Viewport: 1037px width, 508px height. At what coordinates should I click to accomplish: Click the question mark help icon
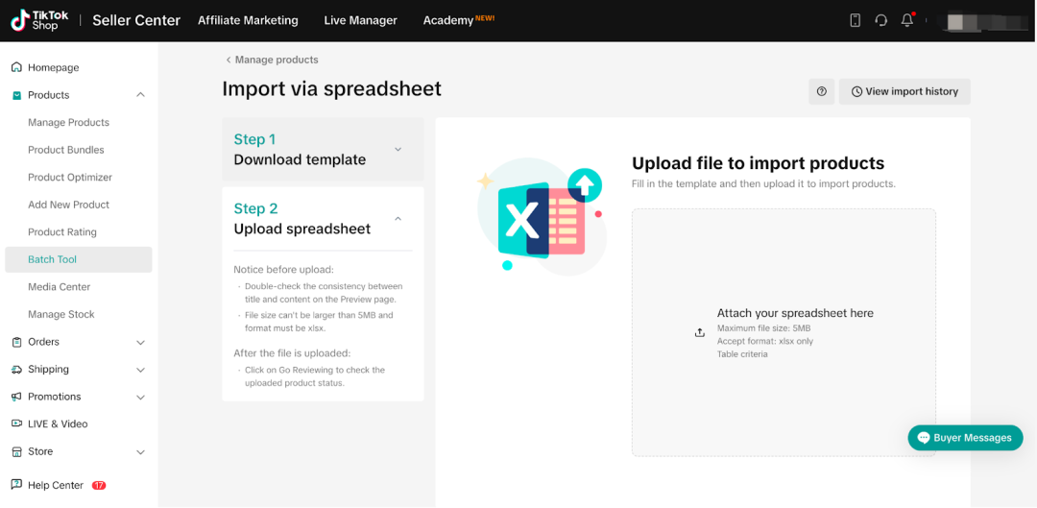(x=821, y=91)
